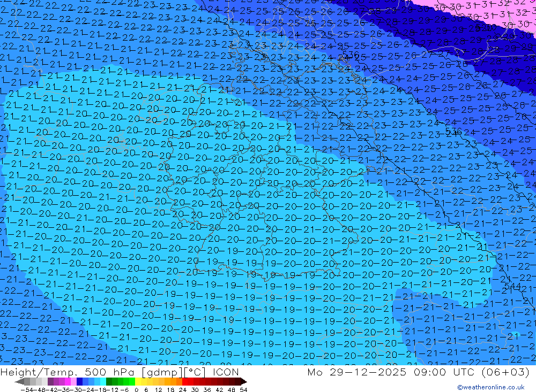This screenshot has height=392, width=536.
Task: Click the dark maroon right arrow of color scale
Action: point(244,381)
